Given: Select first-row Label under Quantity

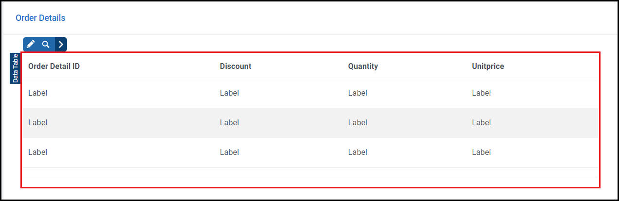Looking at the screenshot, I should click(x=358, y=93).
